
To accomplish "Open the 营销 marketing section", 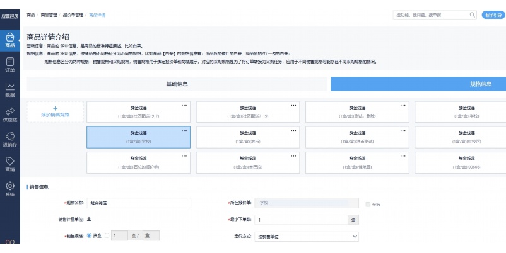I will 10,164.
